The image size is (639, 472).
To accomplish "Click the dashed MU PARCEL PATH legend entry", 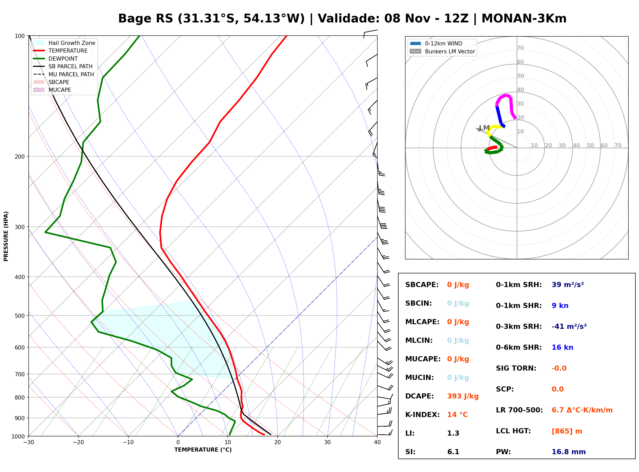I will click(64, 74).
